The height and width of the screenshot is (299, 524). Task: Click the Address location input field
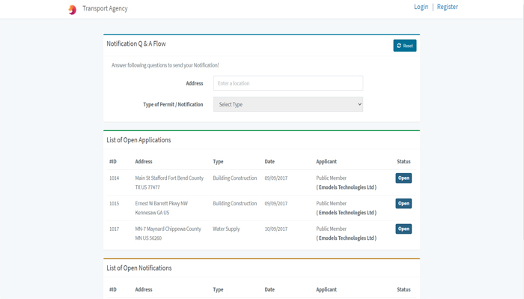[288, 83]
